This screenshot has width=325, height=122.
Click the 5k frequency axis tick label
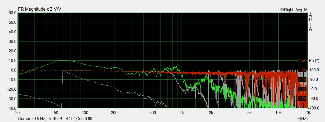click(249, 113)
